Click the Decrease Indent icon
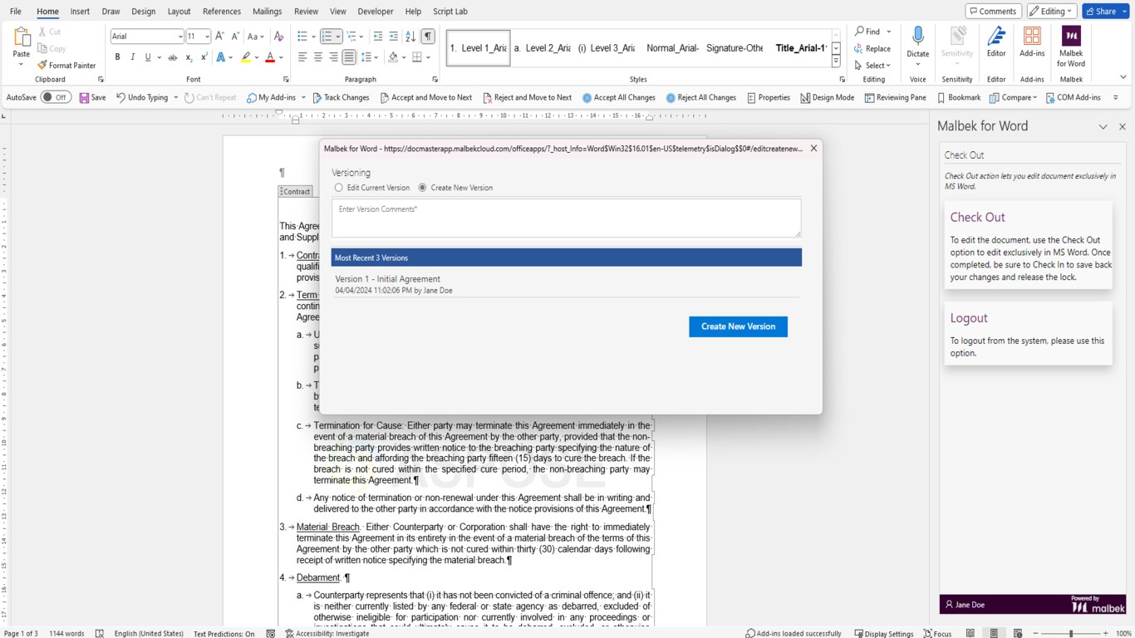The width and height of the screenshot is (1135, 638). (378, 37)
